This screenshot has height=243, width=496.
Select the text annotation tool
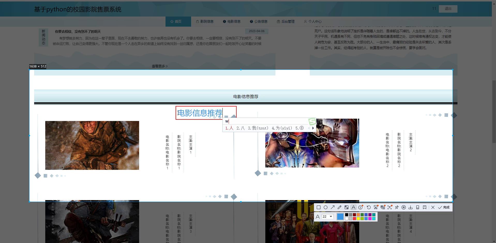click(354, 207)
